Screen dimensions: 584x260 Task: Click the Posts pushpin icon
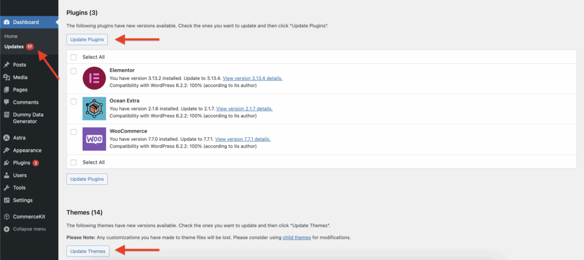[6, 65]
